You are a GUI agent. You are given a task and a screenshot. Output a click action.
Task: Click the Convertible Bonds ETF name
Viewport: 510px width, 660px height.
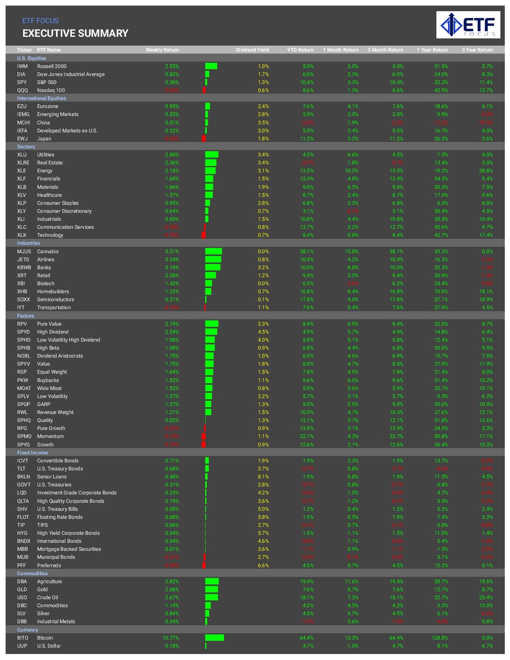click(58, 460)
